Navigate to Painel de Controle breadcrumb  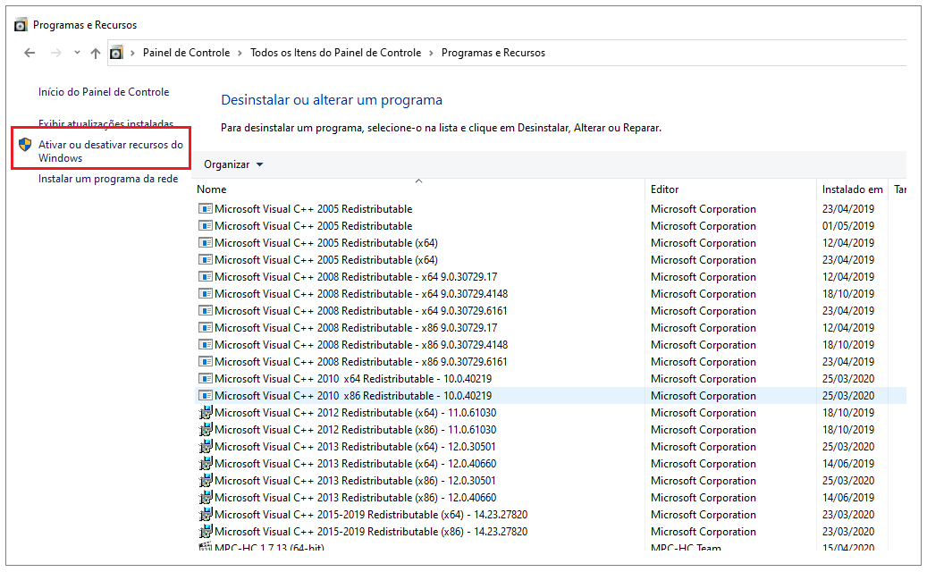[186, 53]
